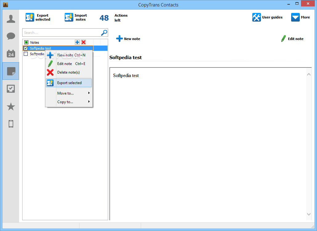The image size is (317, 231).
Task: Choose Edit note Ctrl+E in context menu
Action: (69, 64)
